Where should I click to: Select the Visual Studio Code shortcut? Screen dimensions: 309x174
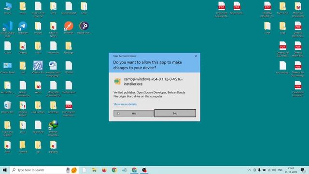point(8,29)
